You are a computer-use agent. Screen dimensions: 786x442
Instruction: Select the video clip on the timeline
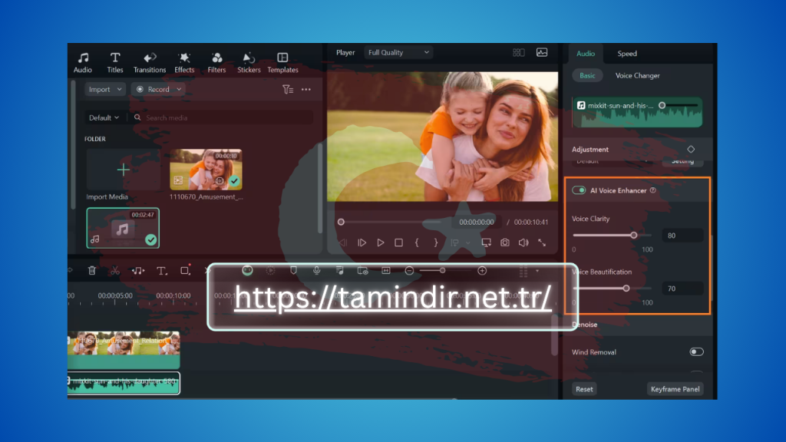(124, 349)
